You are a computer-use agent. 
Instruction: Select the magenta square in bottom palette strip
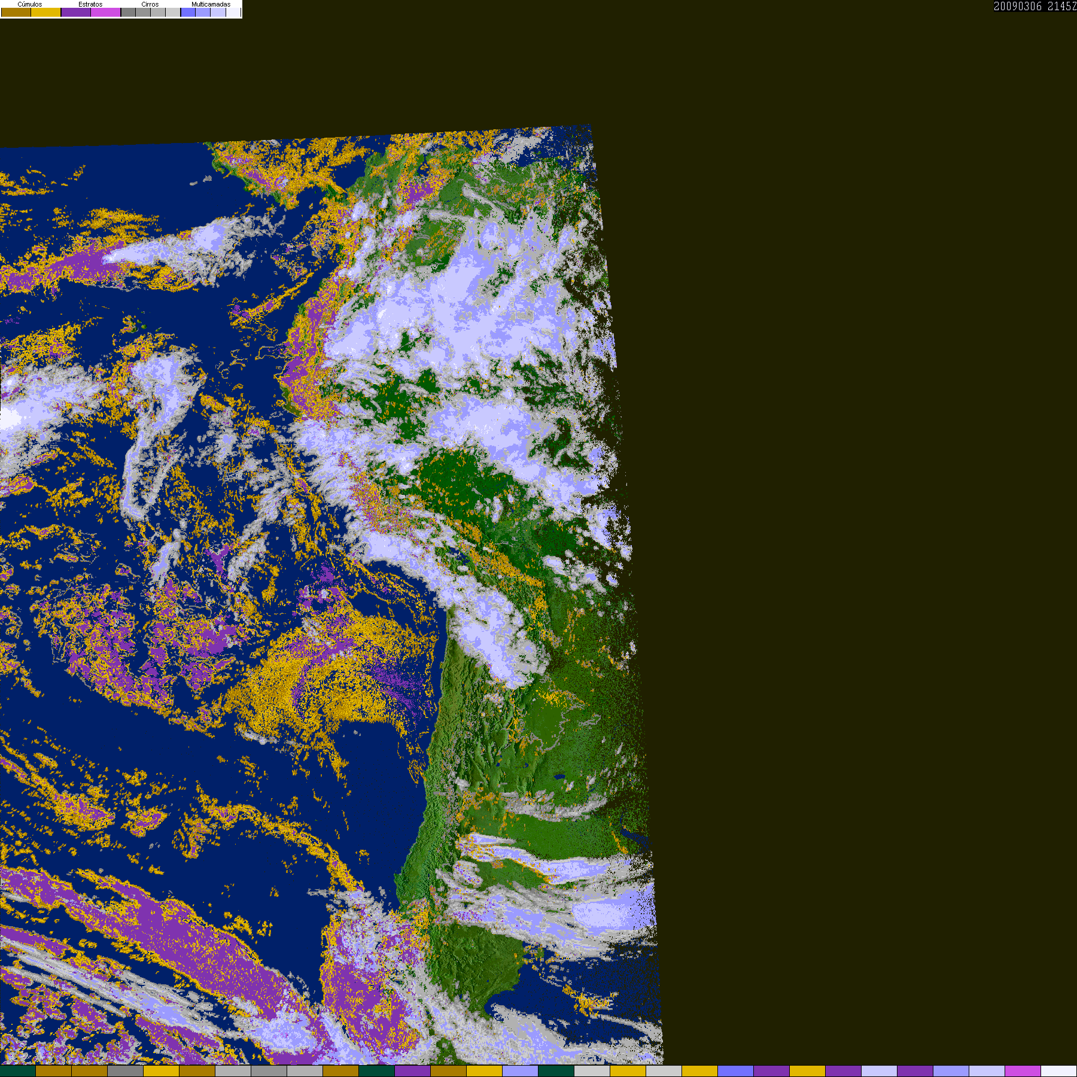(1023, 1071)
